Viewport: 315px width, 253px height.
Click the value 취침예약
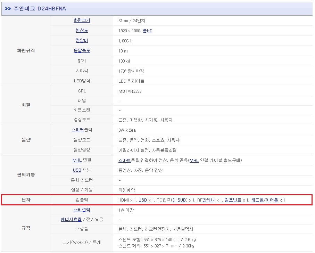coord(127,190)
